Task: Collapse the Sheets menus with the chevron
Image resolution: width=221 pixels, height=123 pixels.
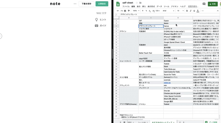Action: (218, 11)
